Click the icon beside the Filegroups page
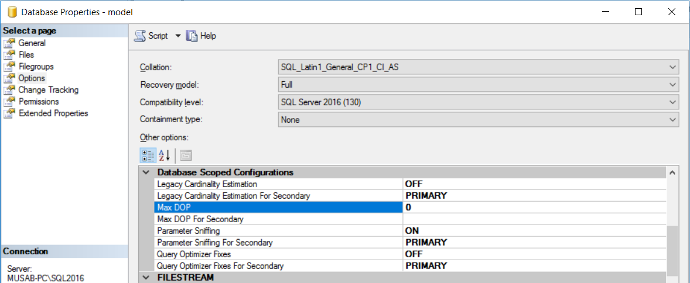 (9, 67)
